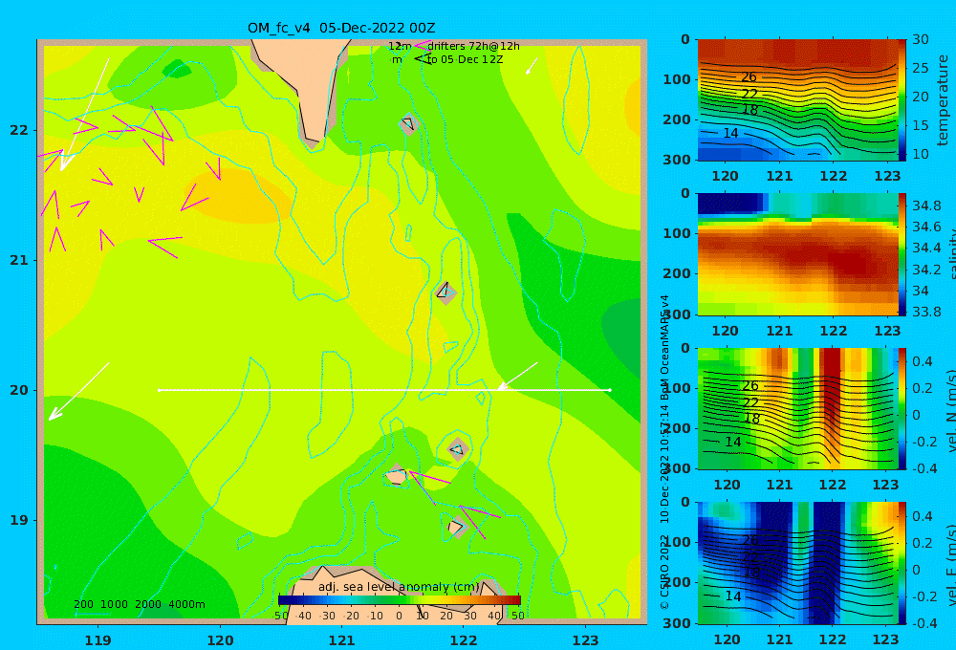Click the 'to 05 Dec 12Z' legend label
Image resolution: width=956 pixels, height=650 pixels.
click(466, 60)
